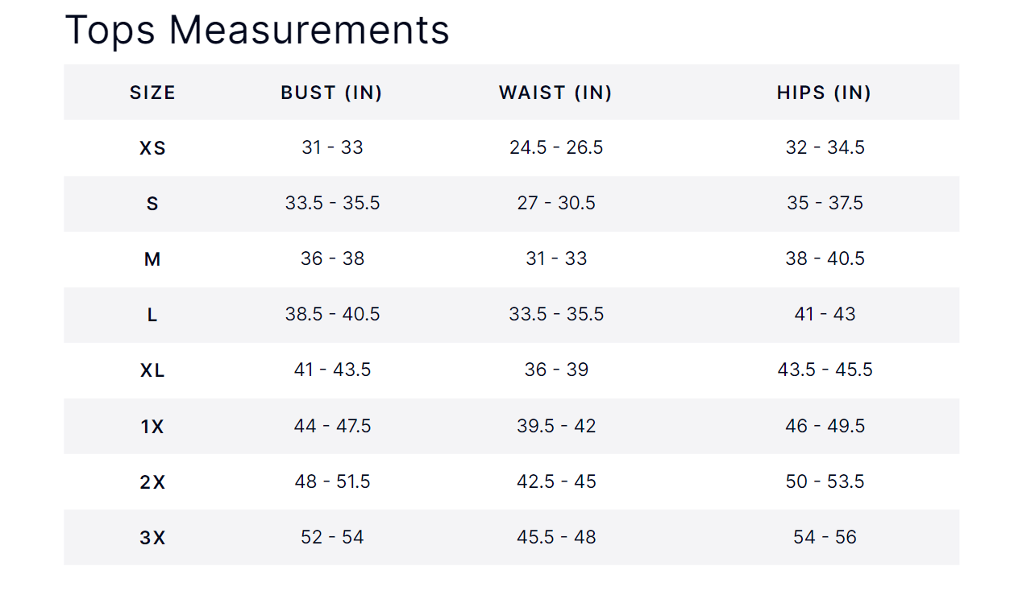Screen dimensions: 1010x595
Task: Click the M size row label
Action: click(152, 259)
